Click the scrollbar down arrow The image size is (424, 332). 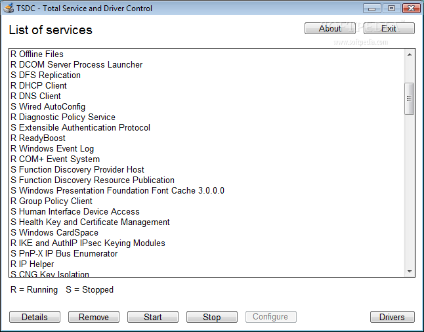coord(410,271)
